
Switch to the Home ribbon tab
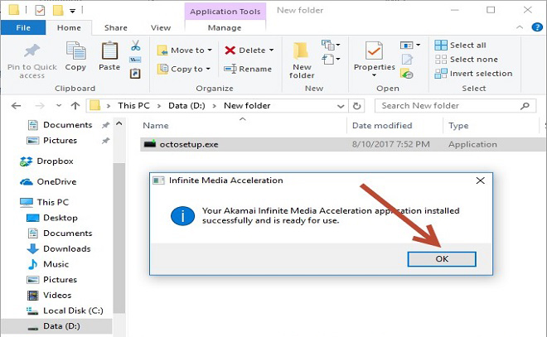69,27
